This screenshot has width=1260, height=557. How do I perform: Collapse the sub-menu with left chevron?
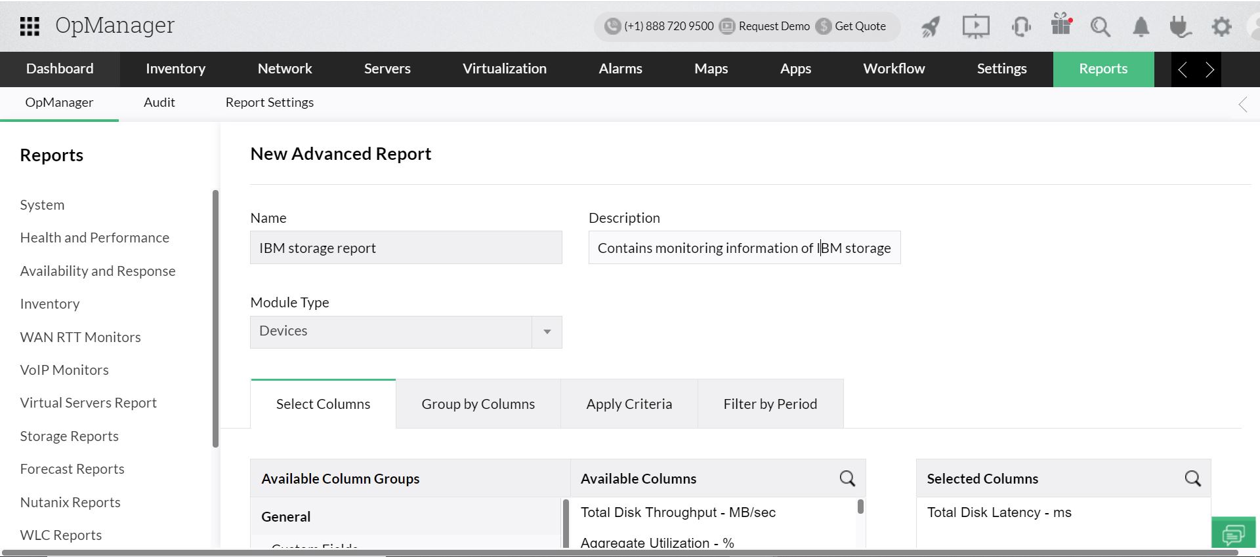click(1243, 104)
